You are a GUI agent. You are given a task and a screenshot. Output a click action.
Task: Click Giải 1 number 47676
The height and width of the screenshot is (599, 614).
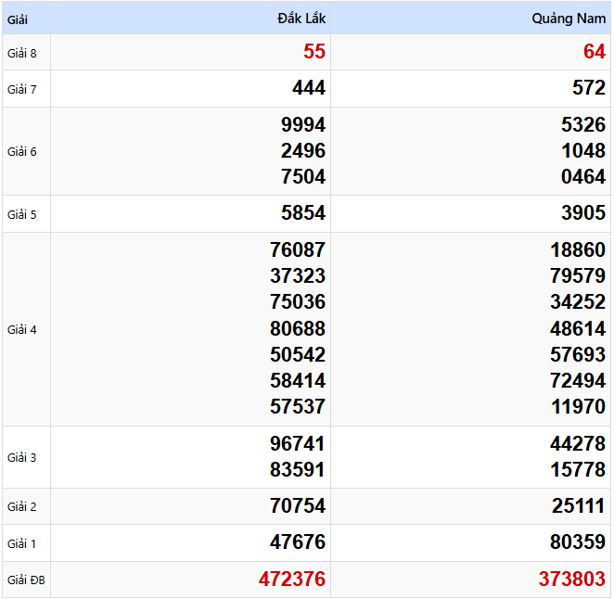[x=298, y=542]
